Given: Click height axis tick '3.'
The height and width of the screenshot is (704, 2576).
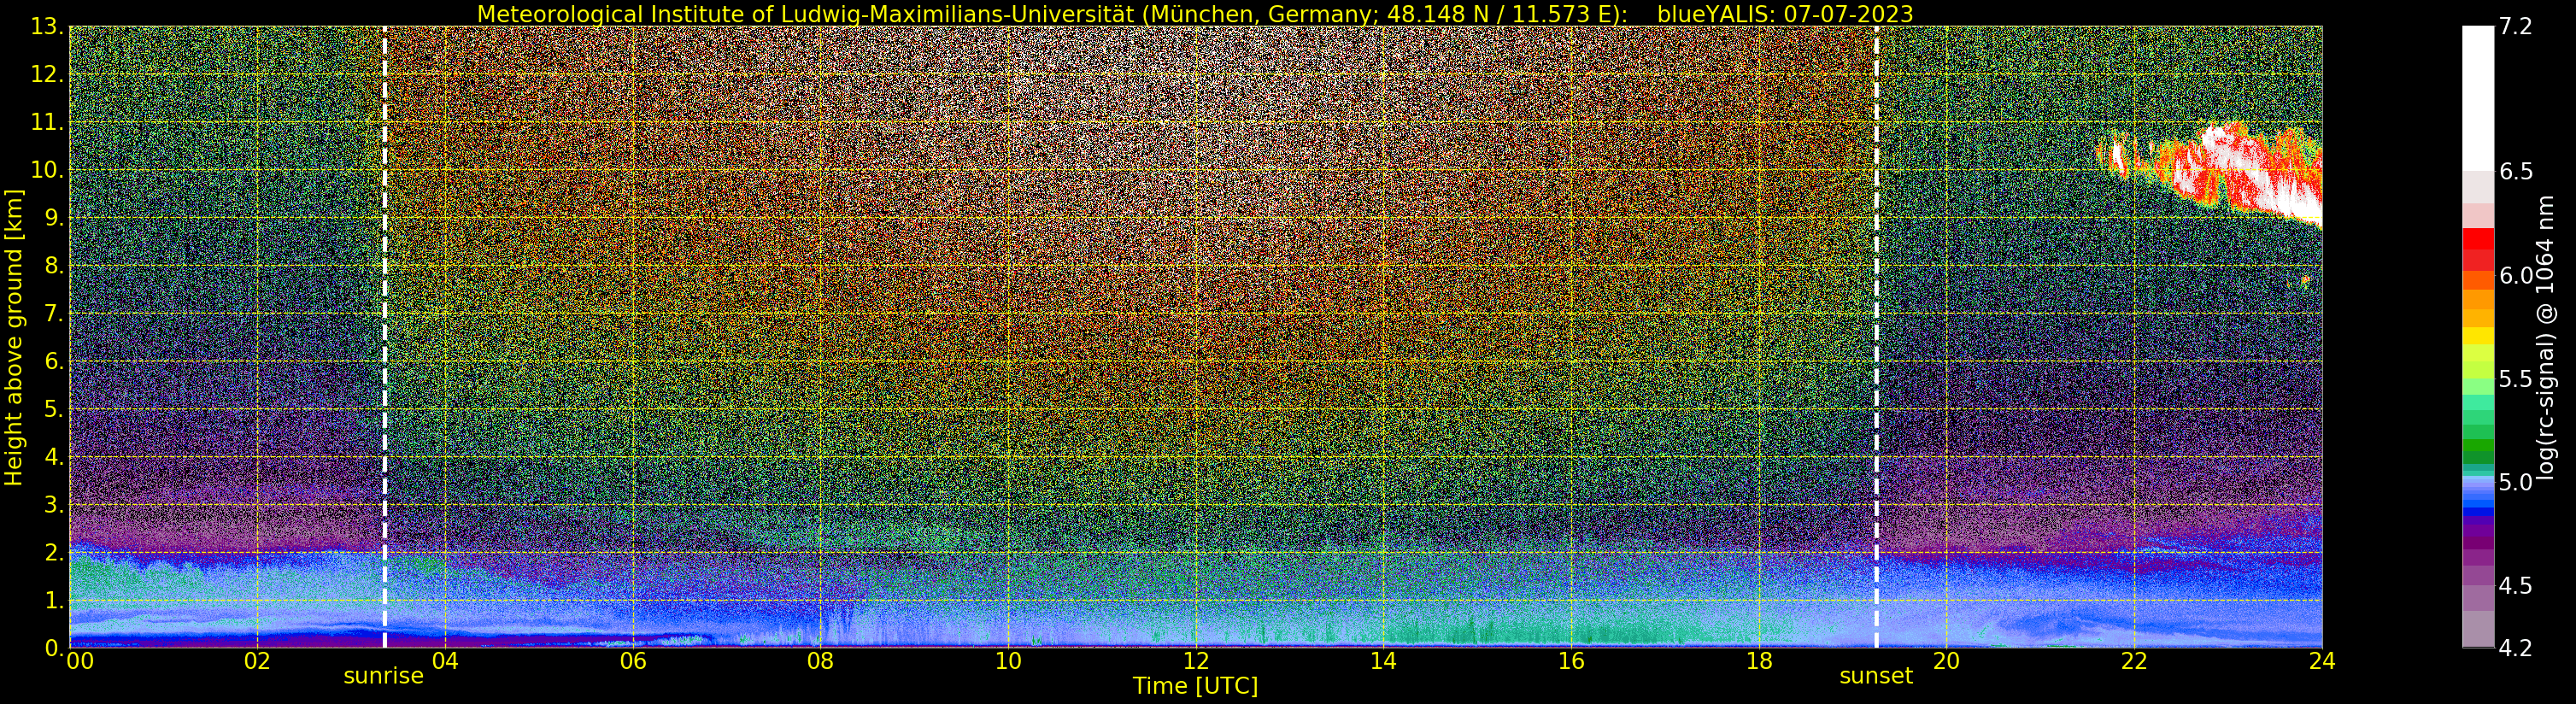Looking at the screenshot, I should [x=54, y=505].
